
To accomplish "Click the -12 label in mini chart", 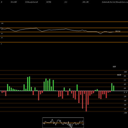I will point(82,124).
